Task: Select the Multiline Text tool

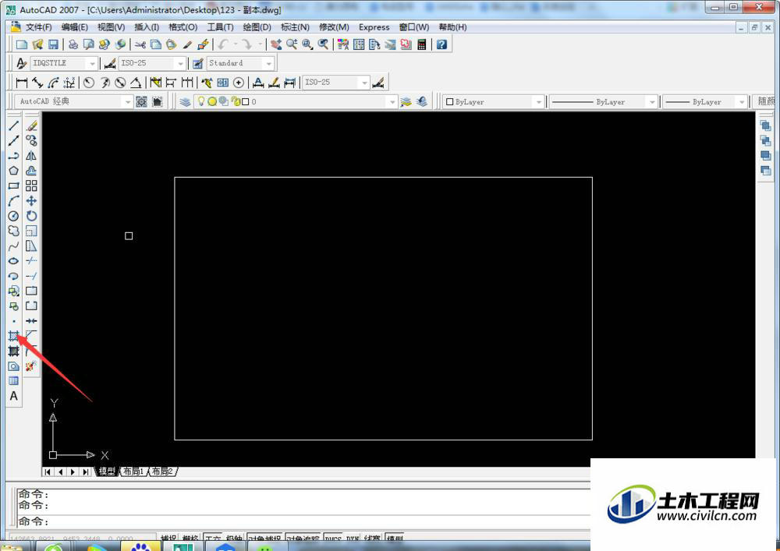Action: 13,396
